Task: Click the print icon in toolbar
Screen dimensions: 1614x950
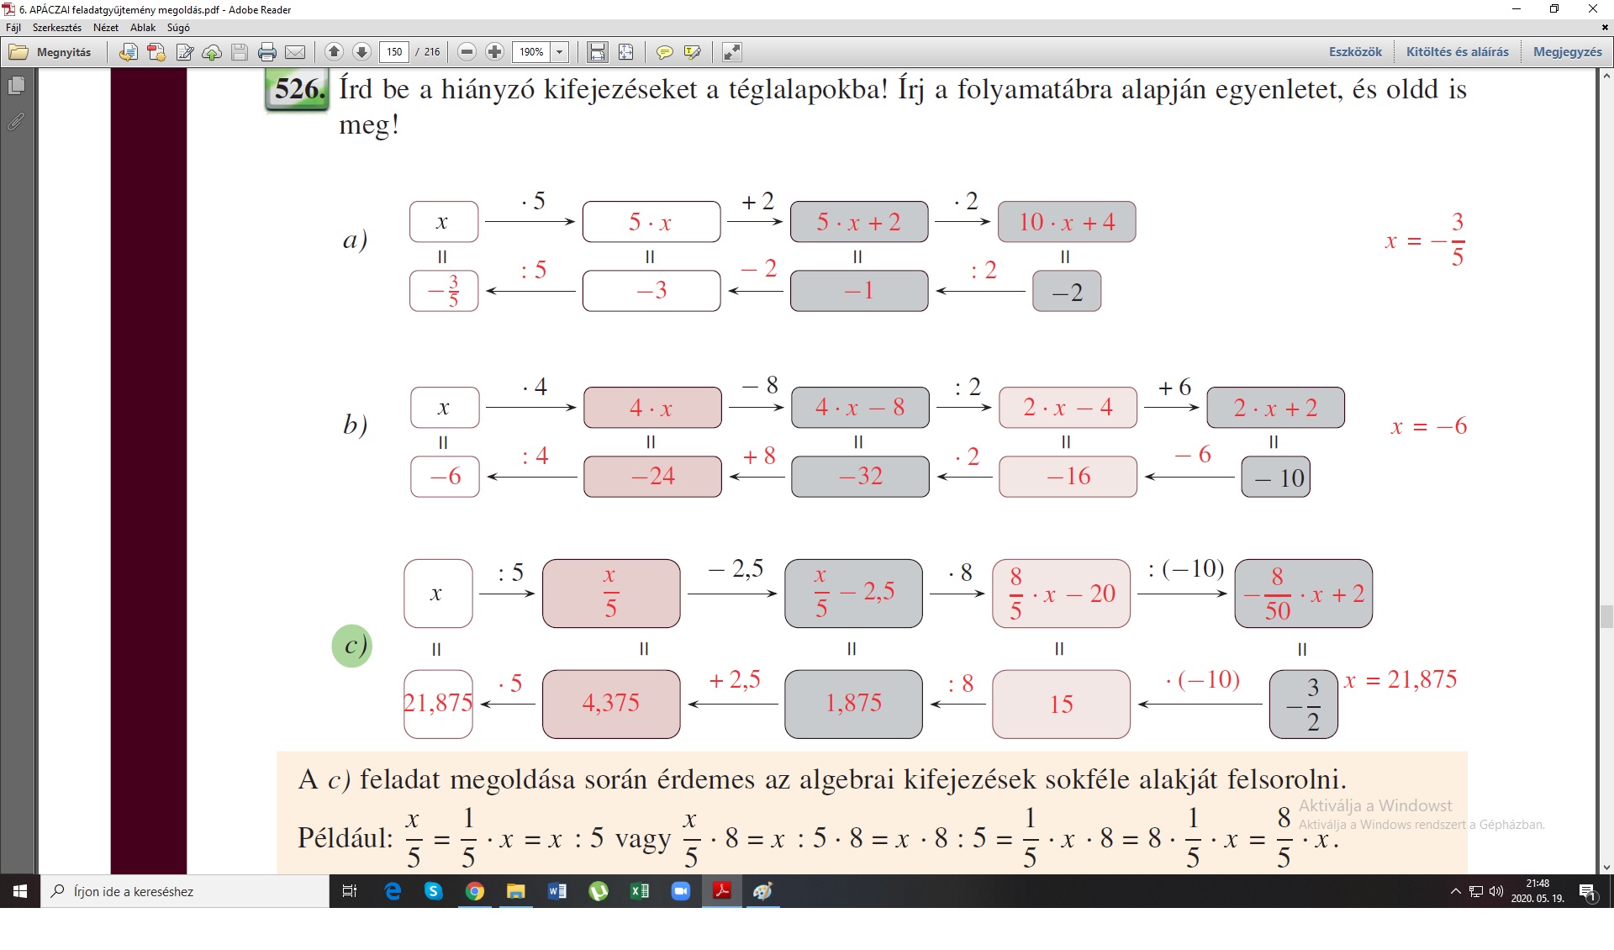Action: tap(267, 52)
